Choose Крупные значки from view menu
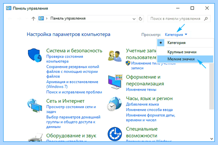The width and height of the screenshot is (218, 145). click(185, 52)
